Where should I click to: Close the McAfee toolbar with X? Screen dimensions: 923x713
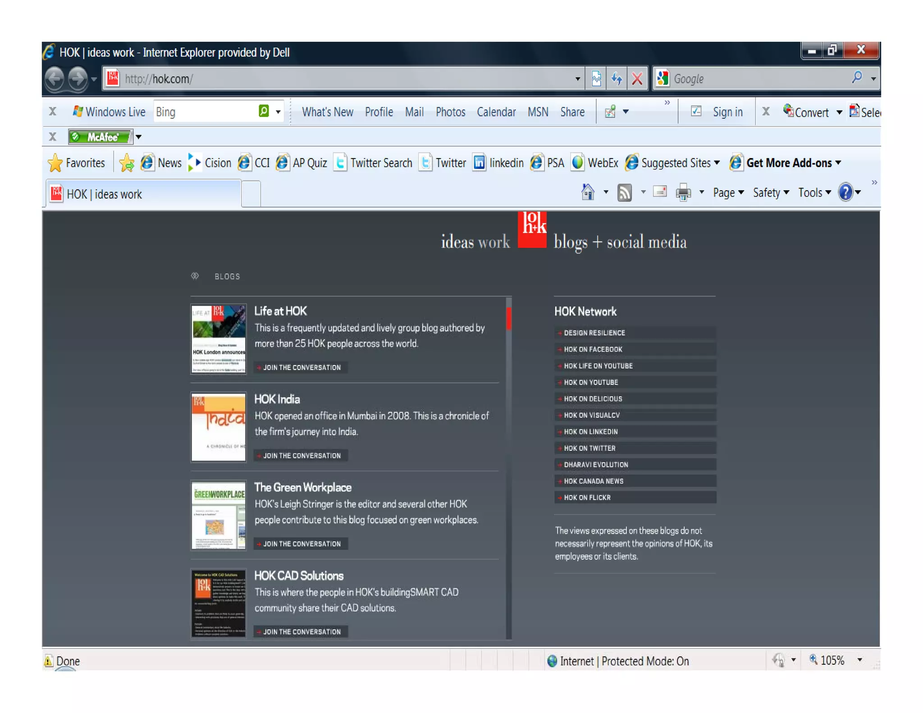point(53,137)
